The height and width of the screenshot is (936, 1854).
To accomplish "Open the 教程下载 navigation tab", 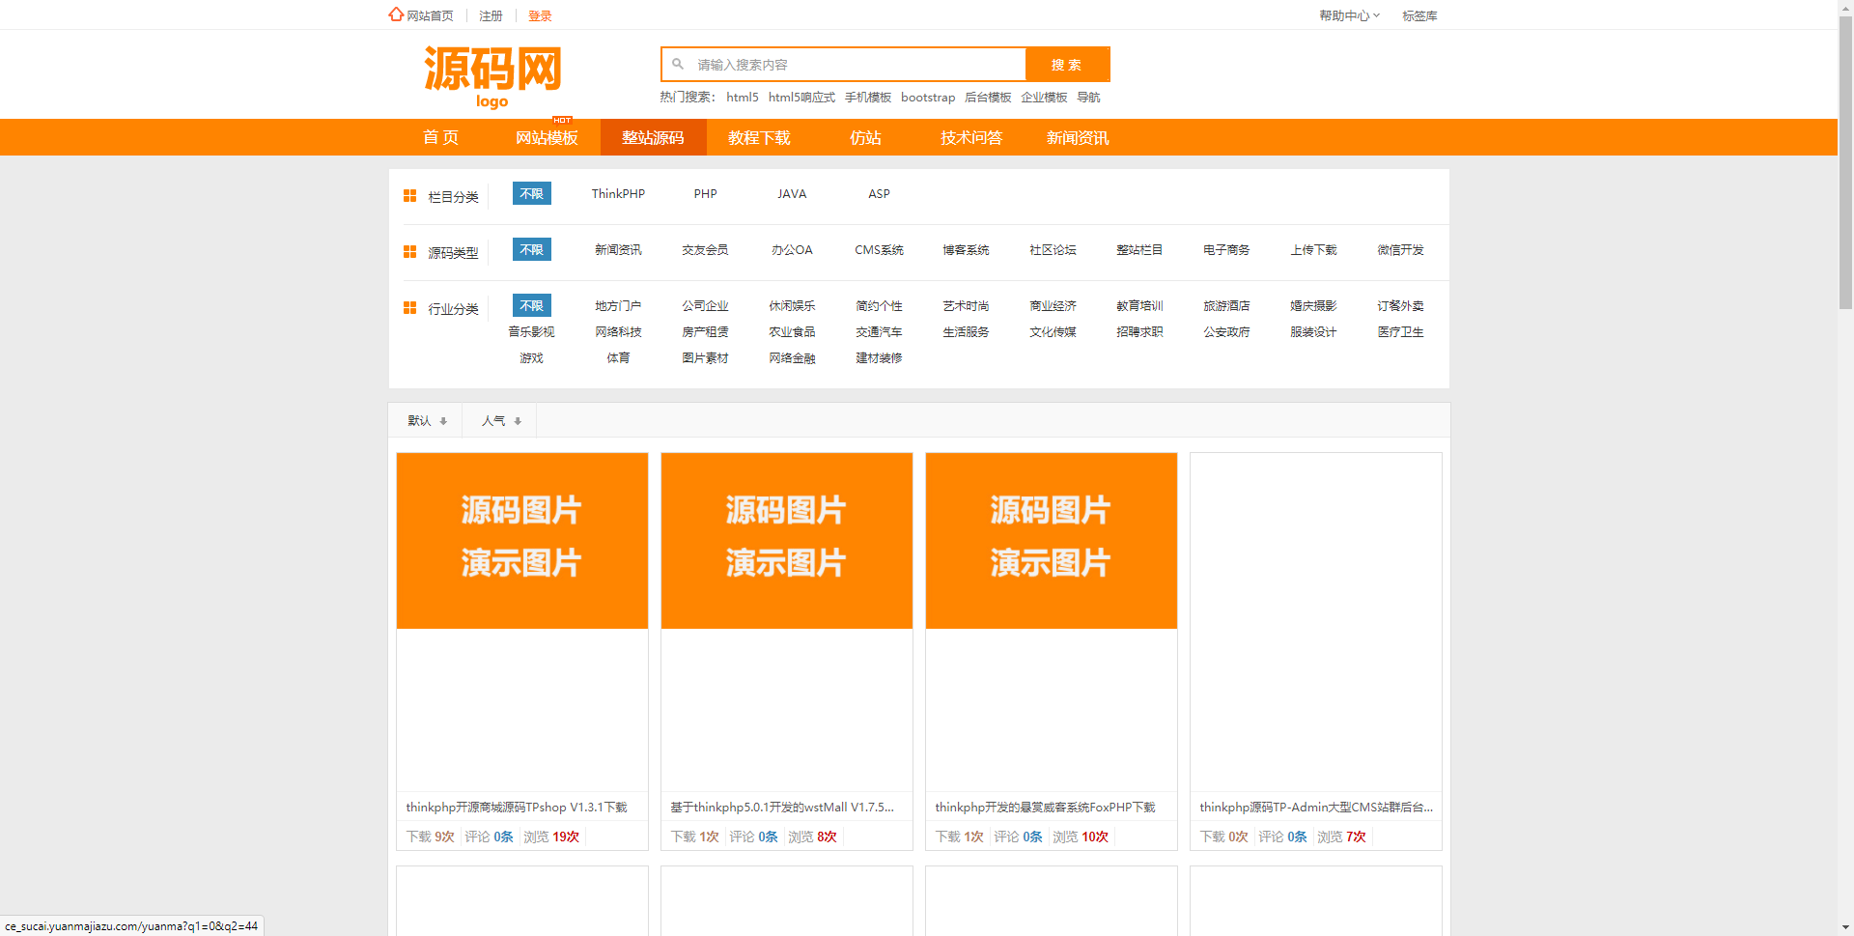I will tap(759, 137).
